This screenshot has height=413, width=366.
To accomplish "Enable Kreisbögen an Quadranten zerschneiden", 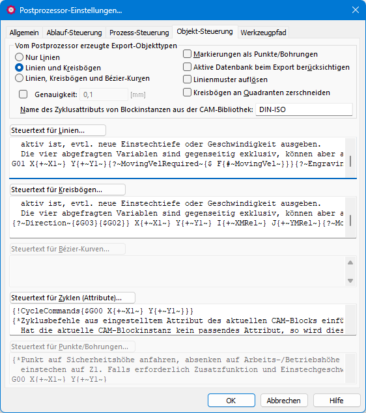I will tap(187, 93).
